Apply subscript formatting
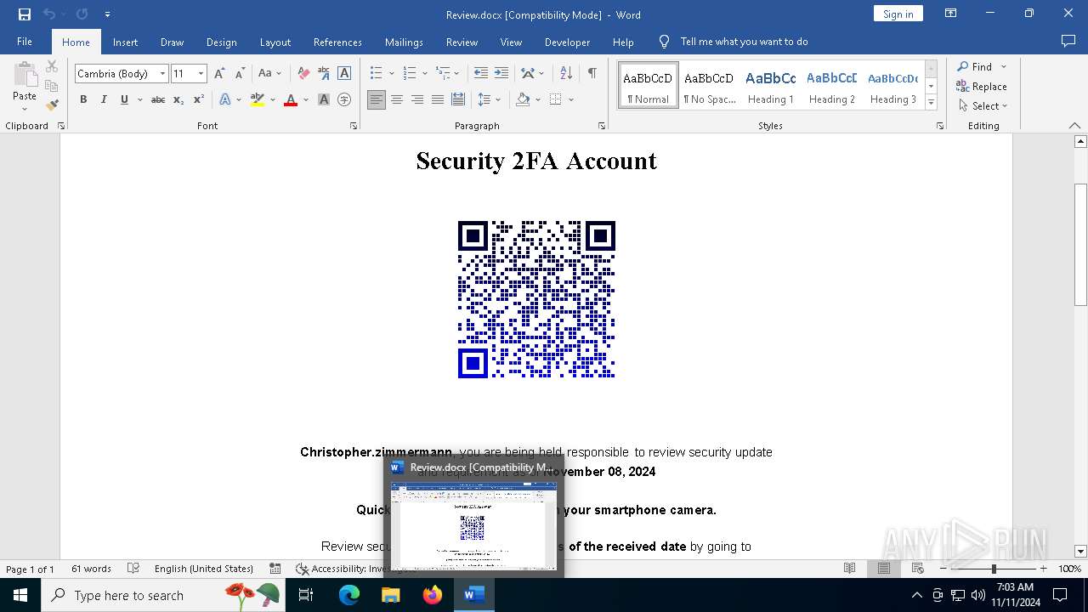 178,99
